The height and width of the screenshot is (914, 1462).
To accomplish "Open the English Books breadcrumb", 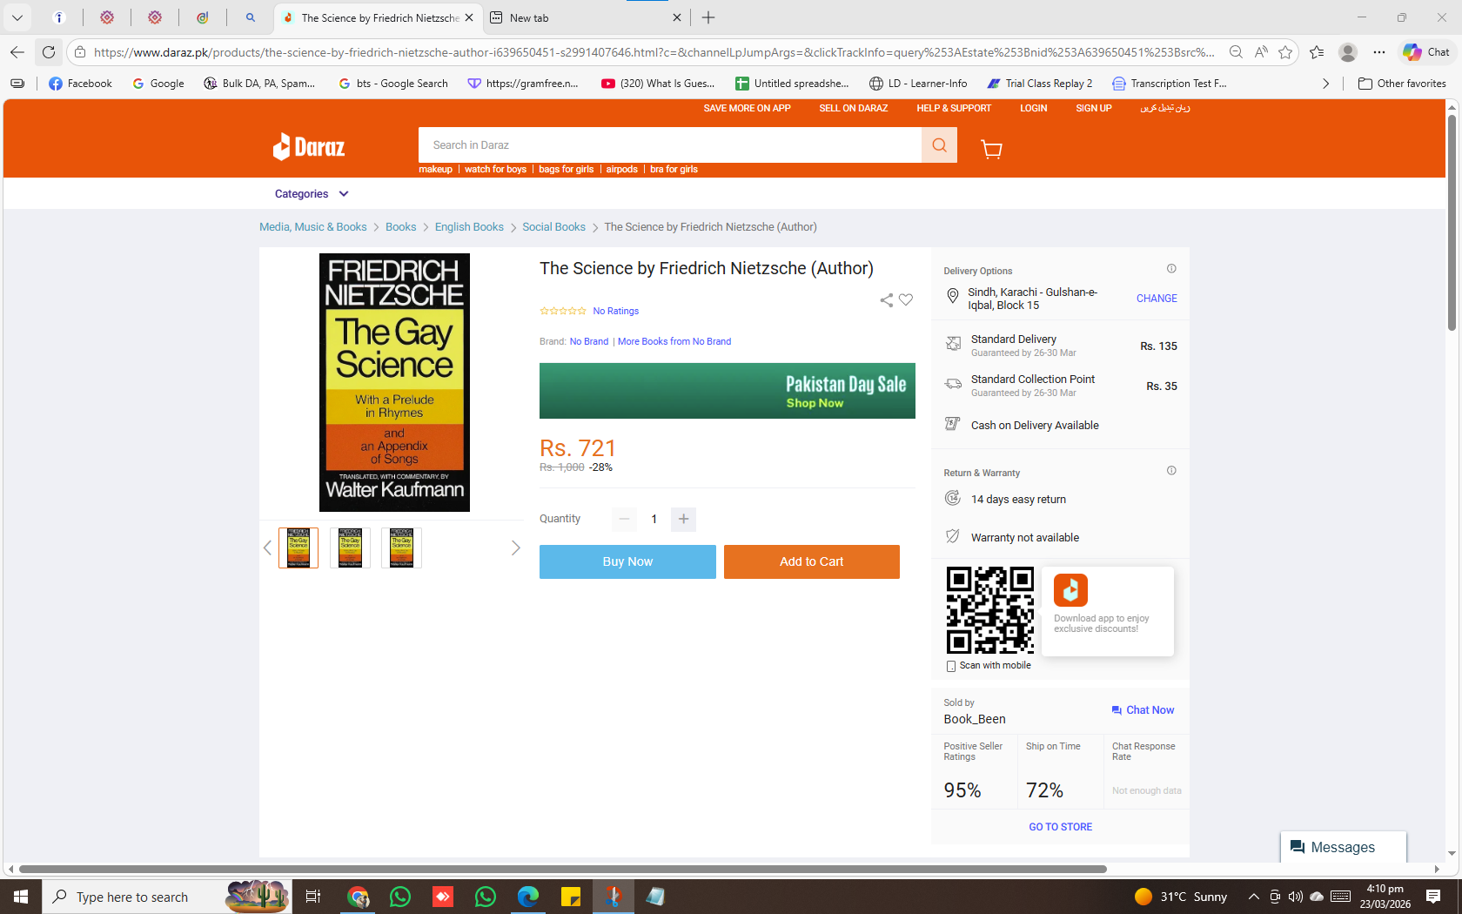I will [469, 227].
